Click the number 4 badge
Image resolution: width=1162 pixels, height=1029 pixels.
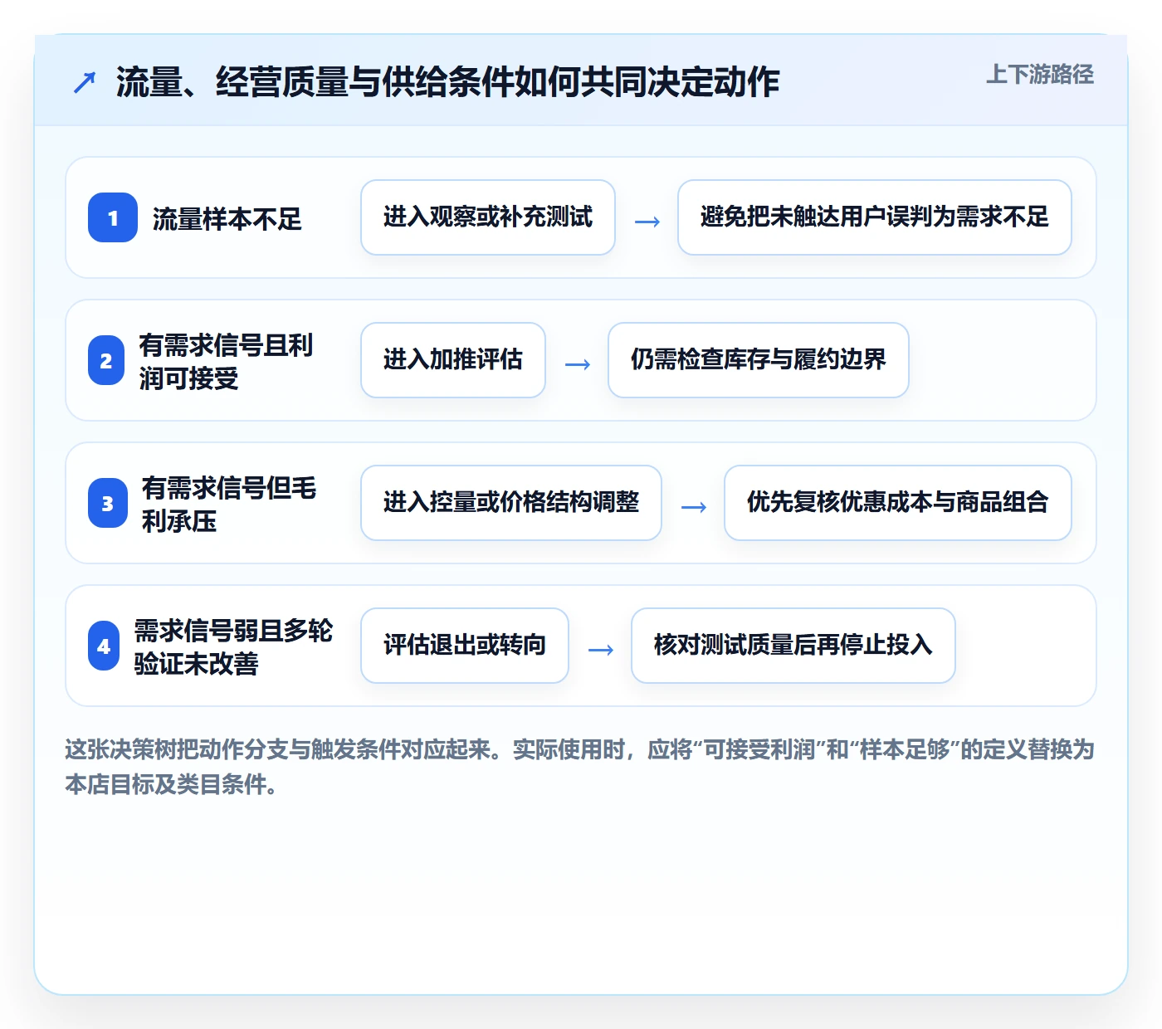click(104, 646)
